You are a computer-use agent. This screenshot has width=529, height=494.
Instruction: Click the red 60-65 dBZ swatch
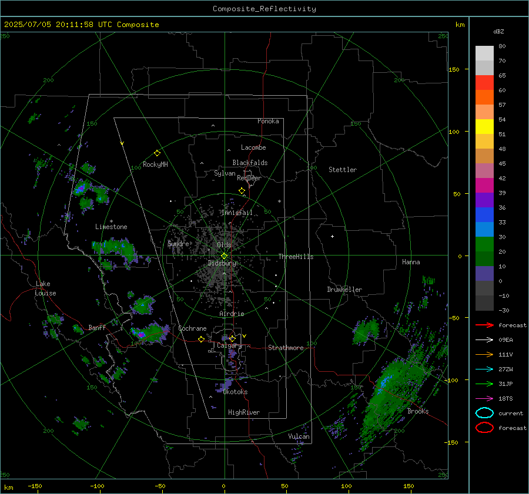[484, 83]
